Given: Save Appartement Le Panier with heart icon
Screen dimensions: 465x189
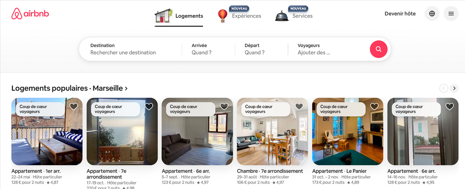Looking at the screenshot, I should (x=374, y=106).
